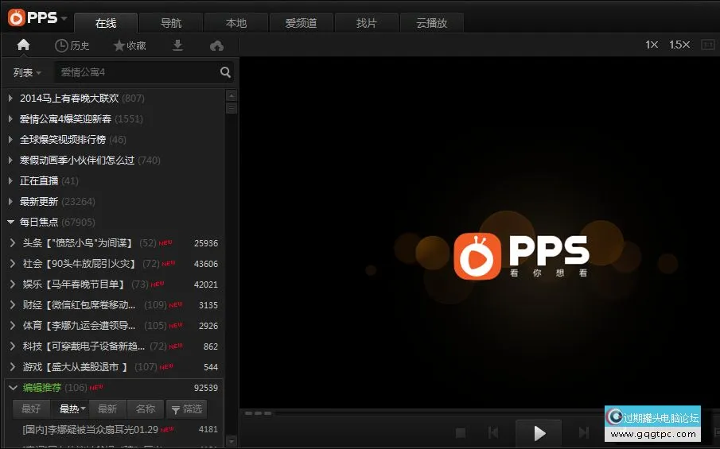The width and height of the screenshot is (720, 449).
Task: Set playback size to 1.5X
Action: (679, 45)
